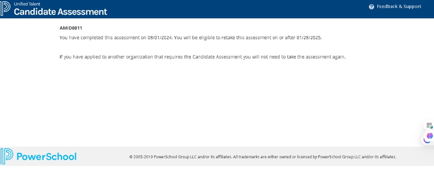The width and height of the screenshot is (434, 173).
Task: Open the four-squares floating extension icon
Action: [x=430, y=126]
